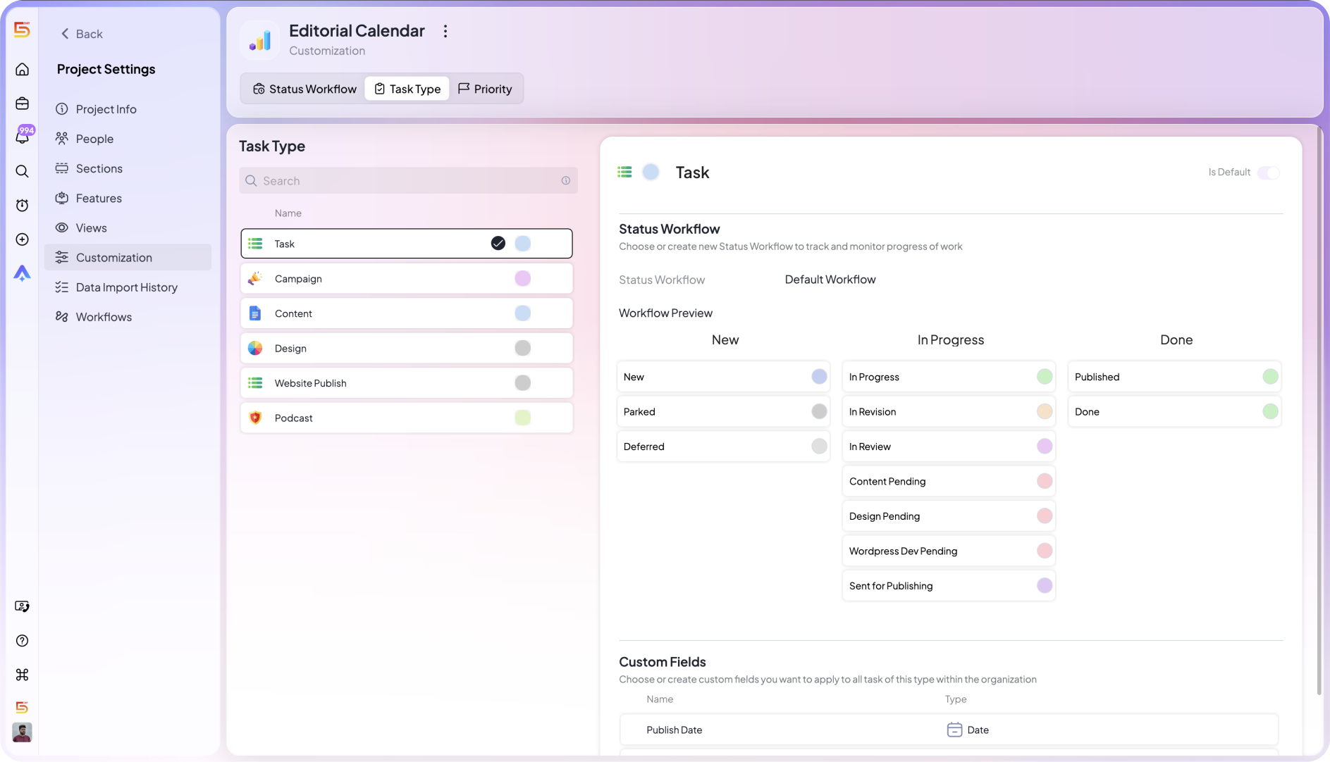Select the Website Publish task type
The height and width of the screenshot is (762, 1330).
407,383
